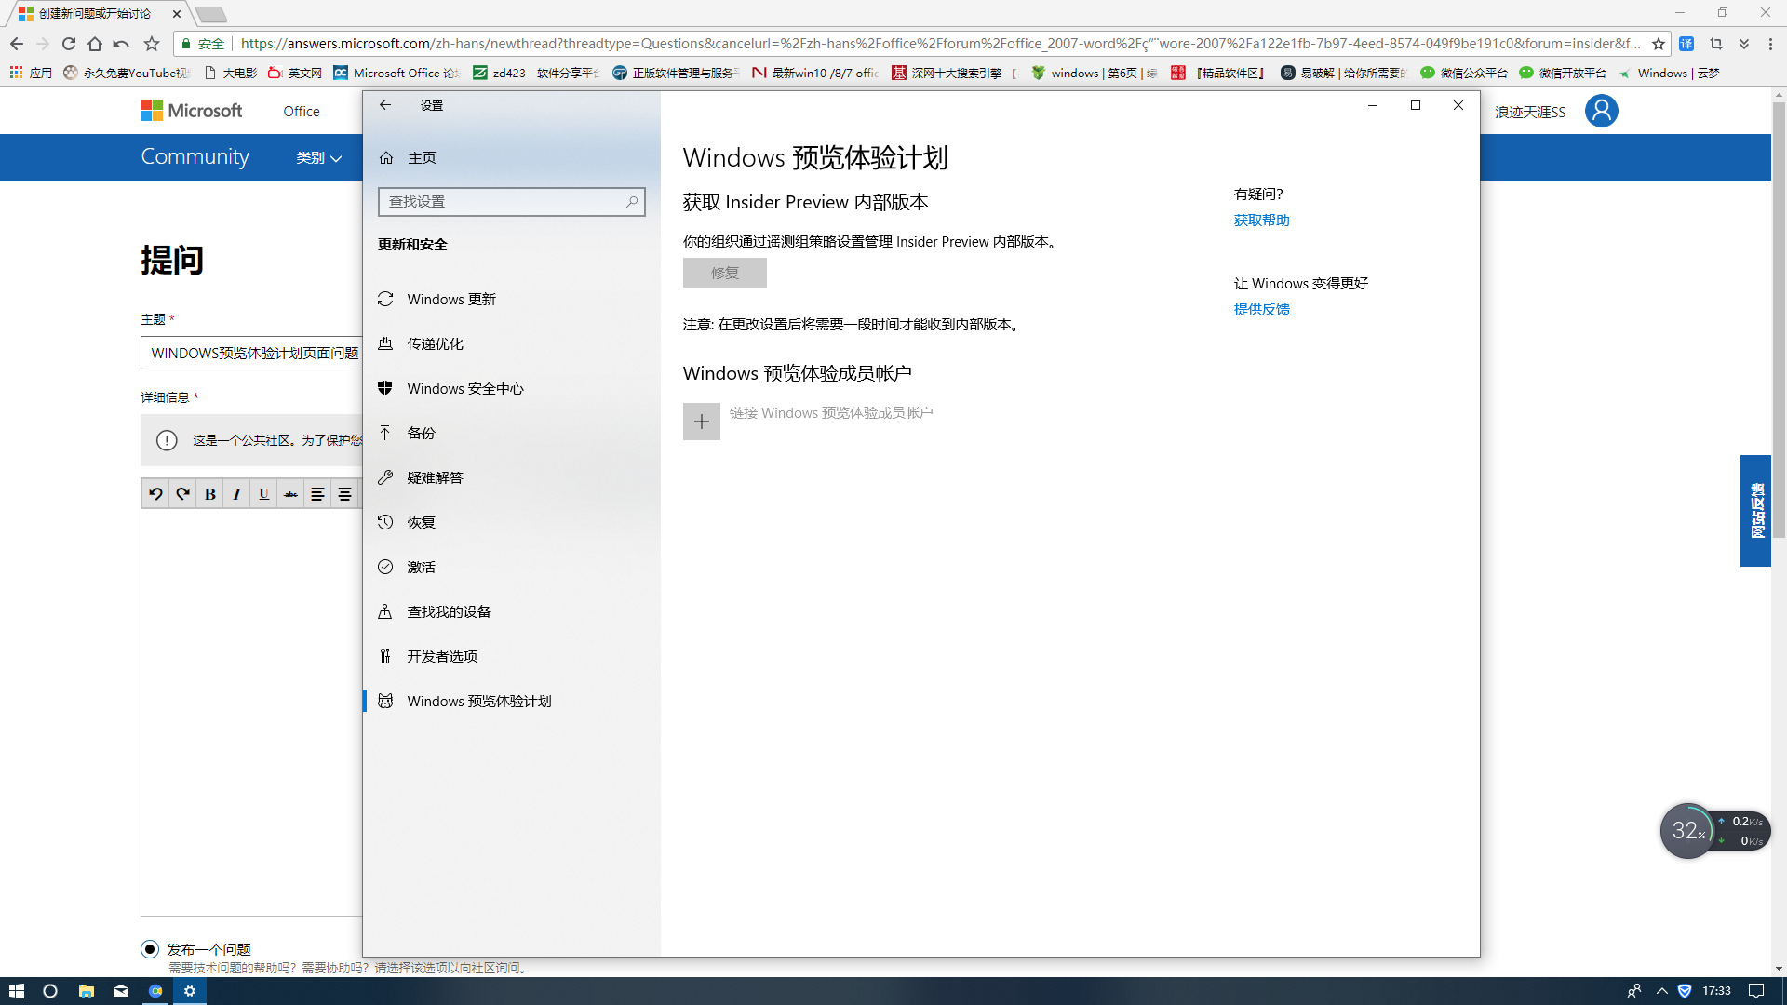Open the 应用 apps bookmark

[x=31, y=73]
